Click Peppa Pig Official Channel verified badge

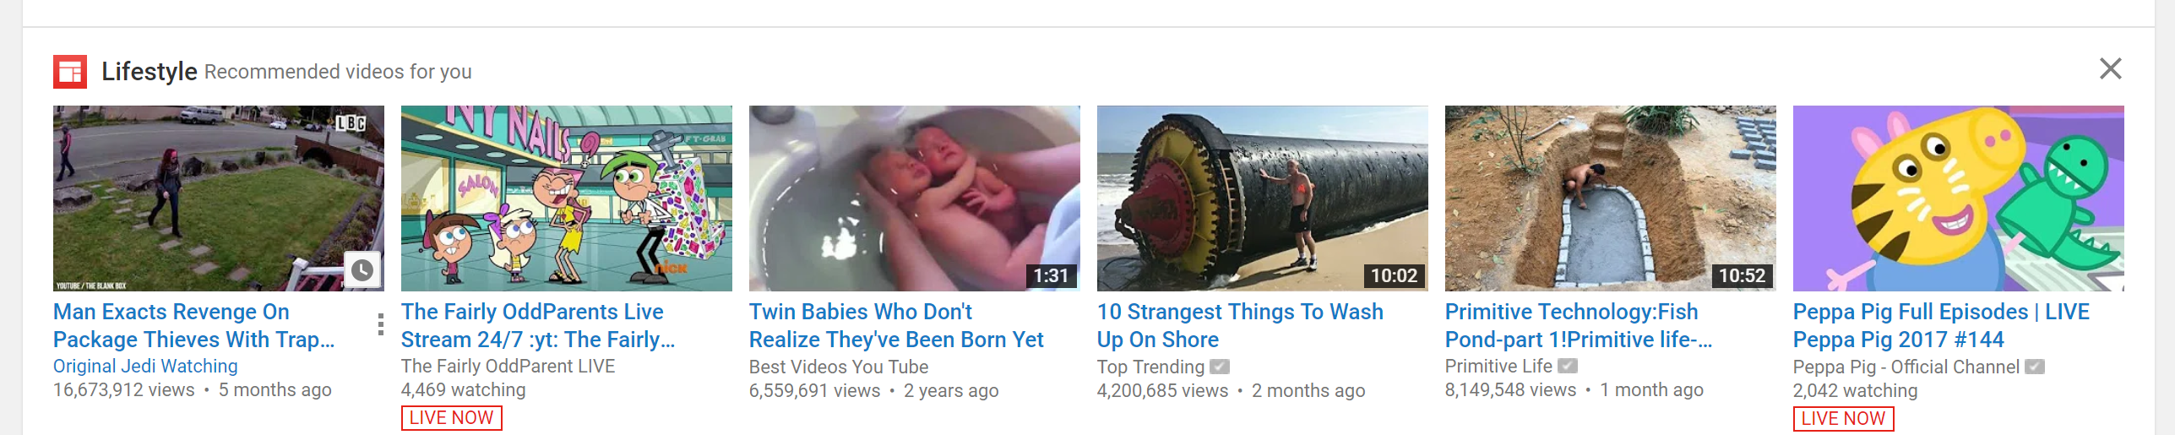2035,367
